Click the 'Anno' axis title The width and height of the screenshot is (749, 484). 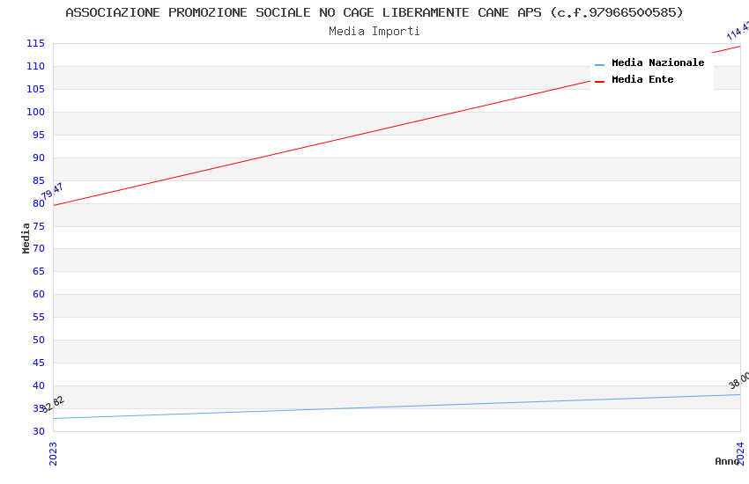tap(727, 461)
